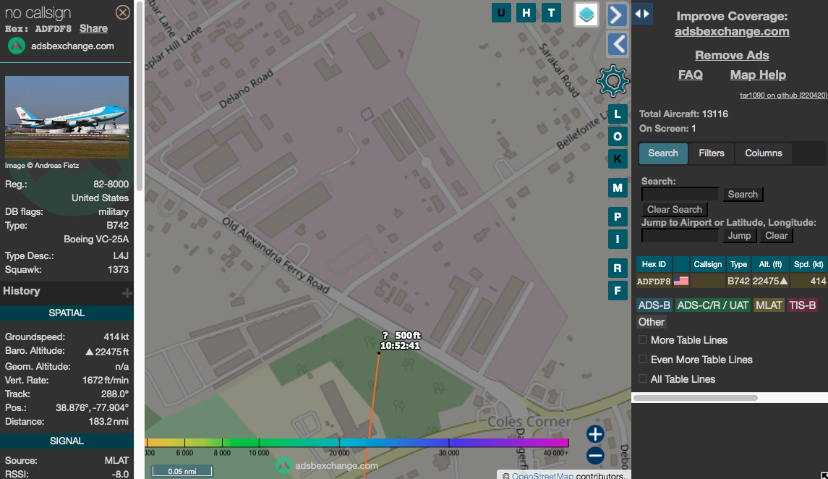Open the Air Force One aircraft photo
This screenshot has height=479, width=828.
[67, 116]
